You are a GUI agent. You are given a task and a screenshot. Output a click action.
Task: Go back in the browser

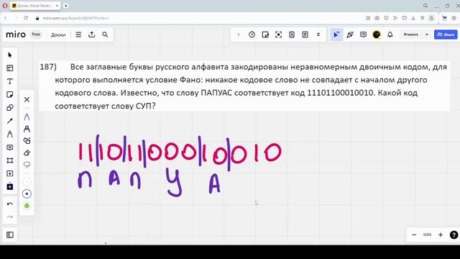(5, 18)
